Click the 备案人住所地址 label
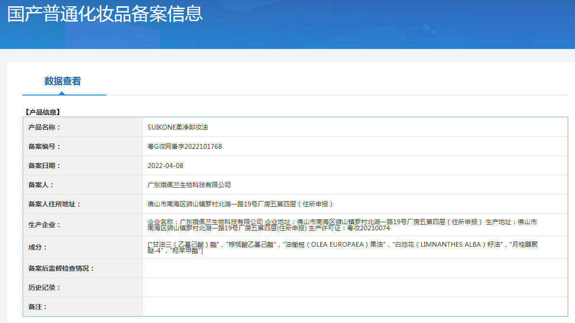The width and height of the screenshot is (575, 323). pos(54,204)
